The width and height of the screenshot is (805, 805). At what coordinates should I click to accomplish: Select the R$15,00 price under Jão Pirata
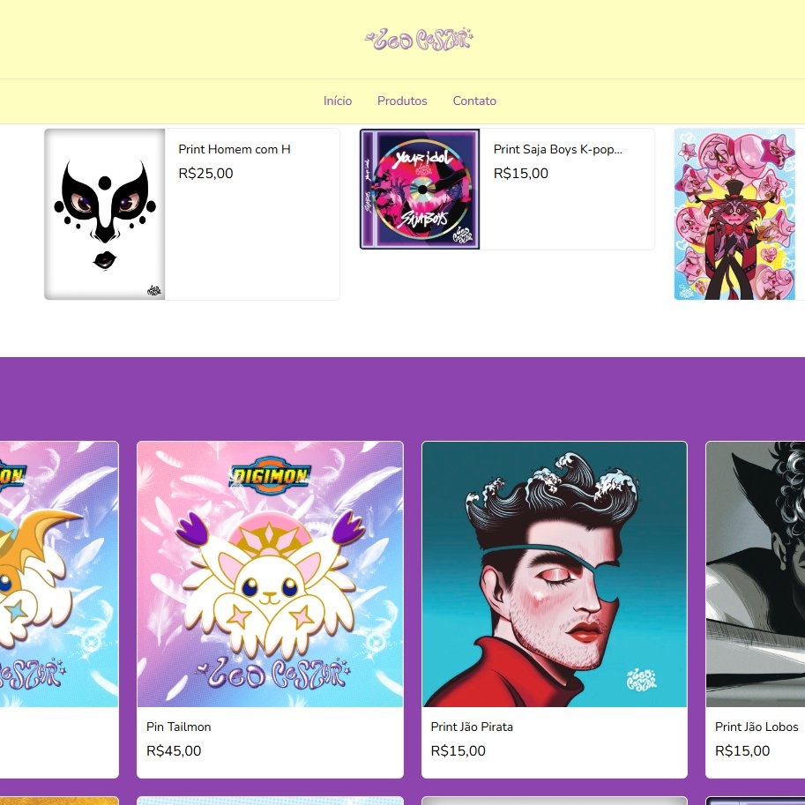pos(458,750)
